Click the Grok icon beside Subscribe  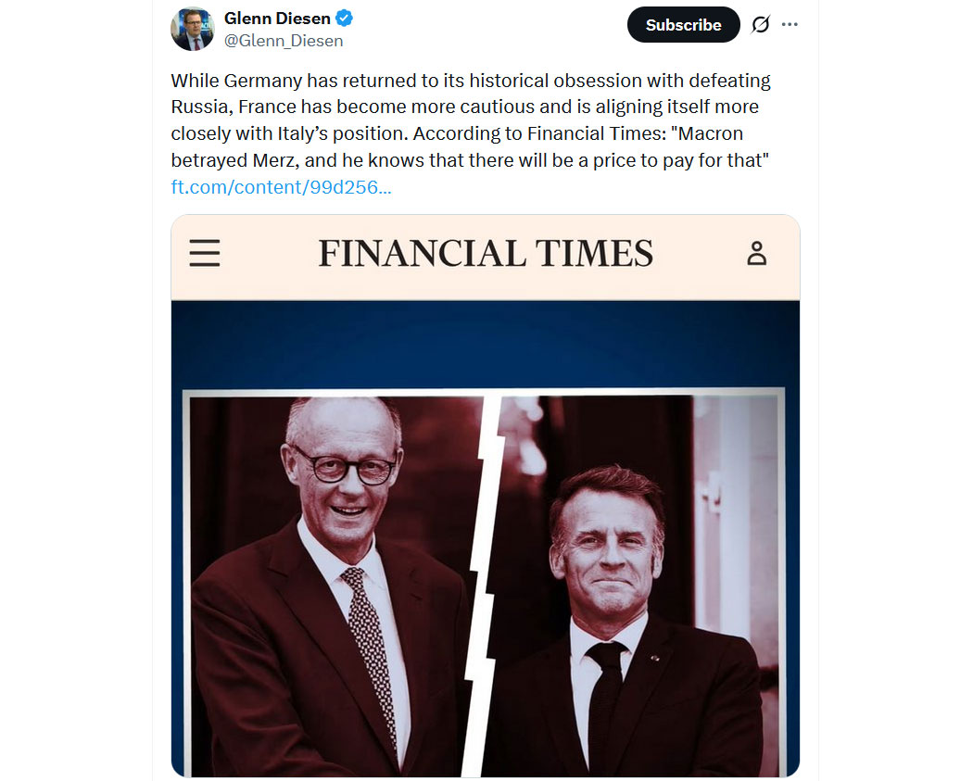pos(760,25)
